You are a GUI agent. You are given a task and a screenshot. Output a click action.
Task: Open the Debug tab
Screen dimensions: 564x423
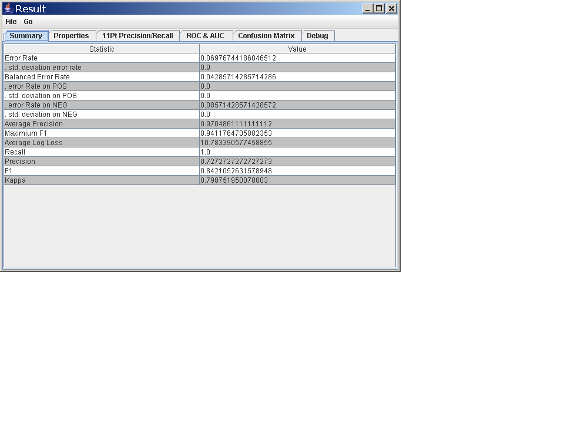tap(317, 36)
